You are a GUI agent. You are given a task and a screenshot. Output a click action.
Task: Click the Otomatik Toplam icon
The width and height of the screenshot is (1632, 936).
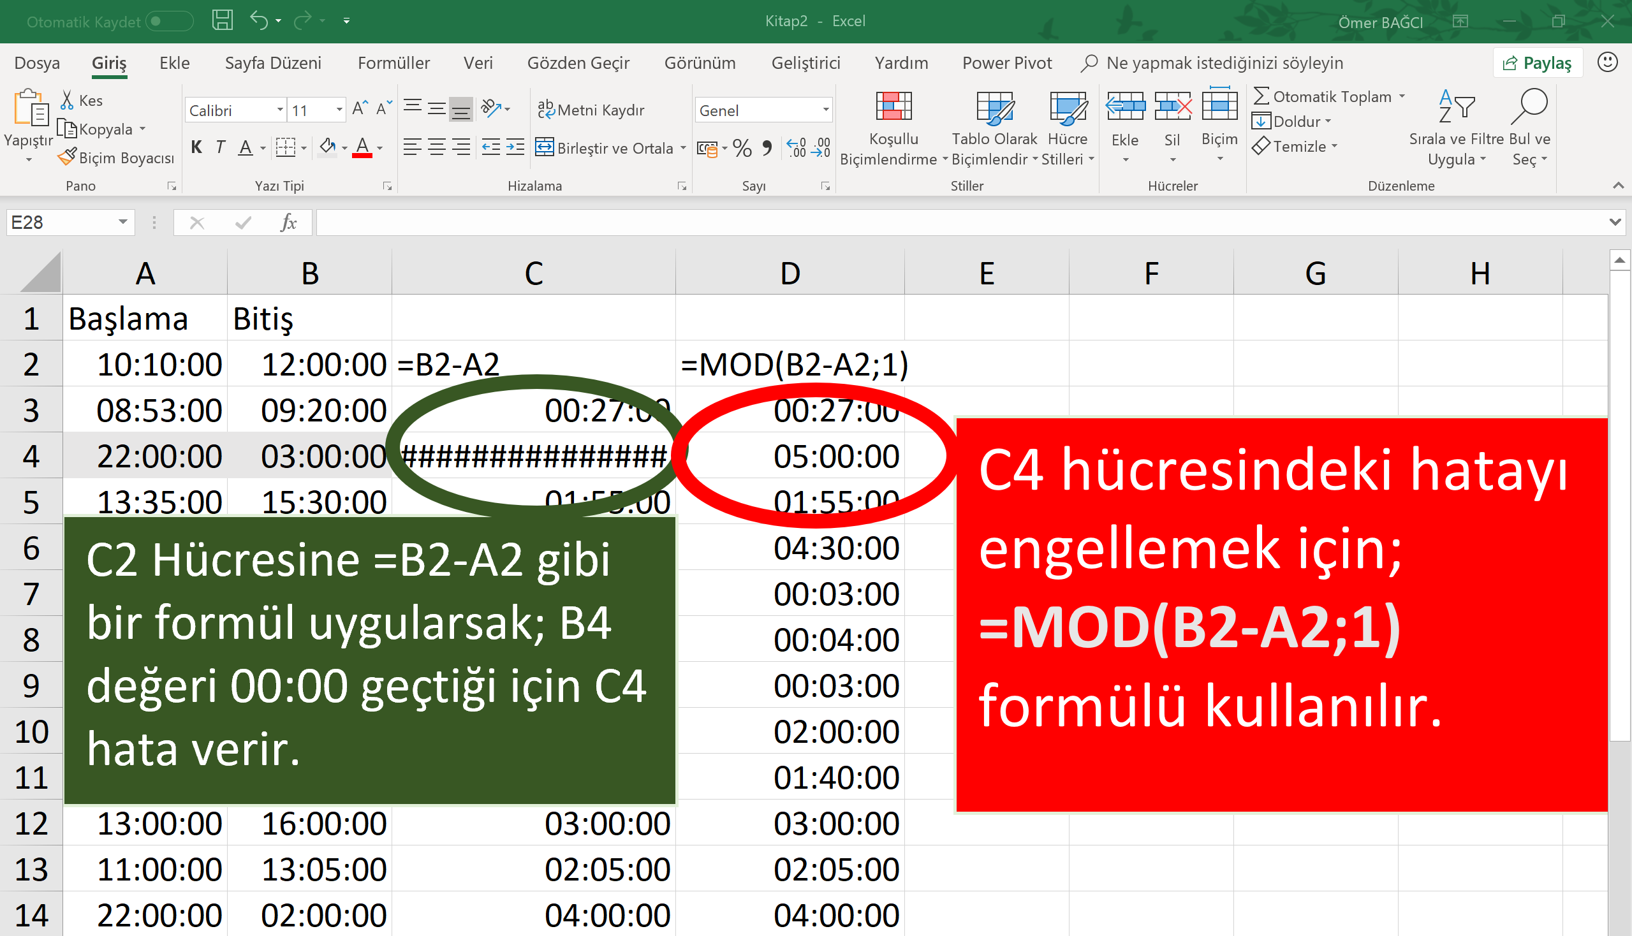pyautogui.click(x=1261, y=96)
